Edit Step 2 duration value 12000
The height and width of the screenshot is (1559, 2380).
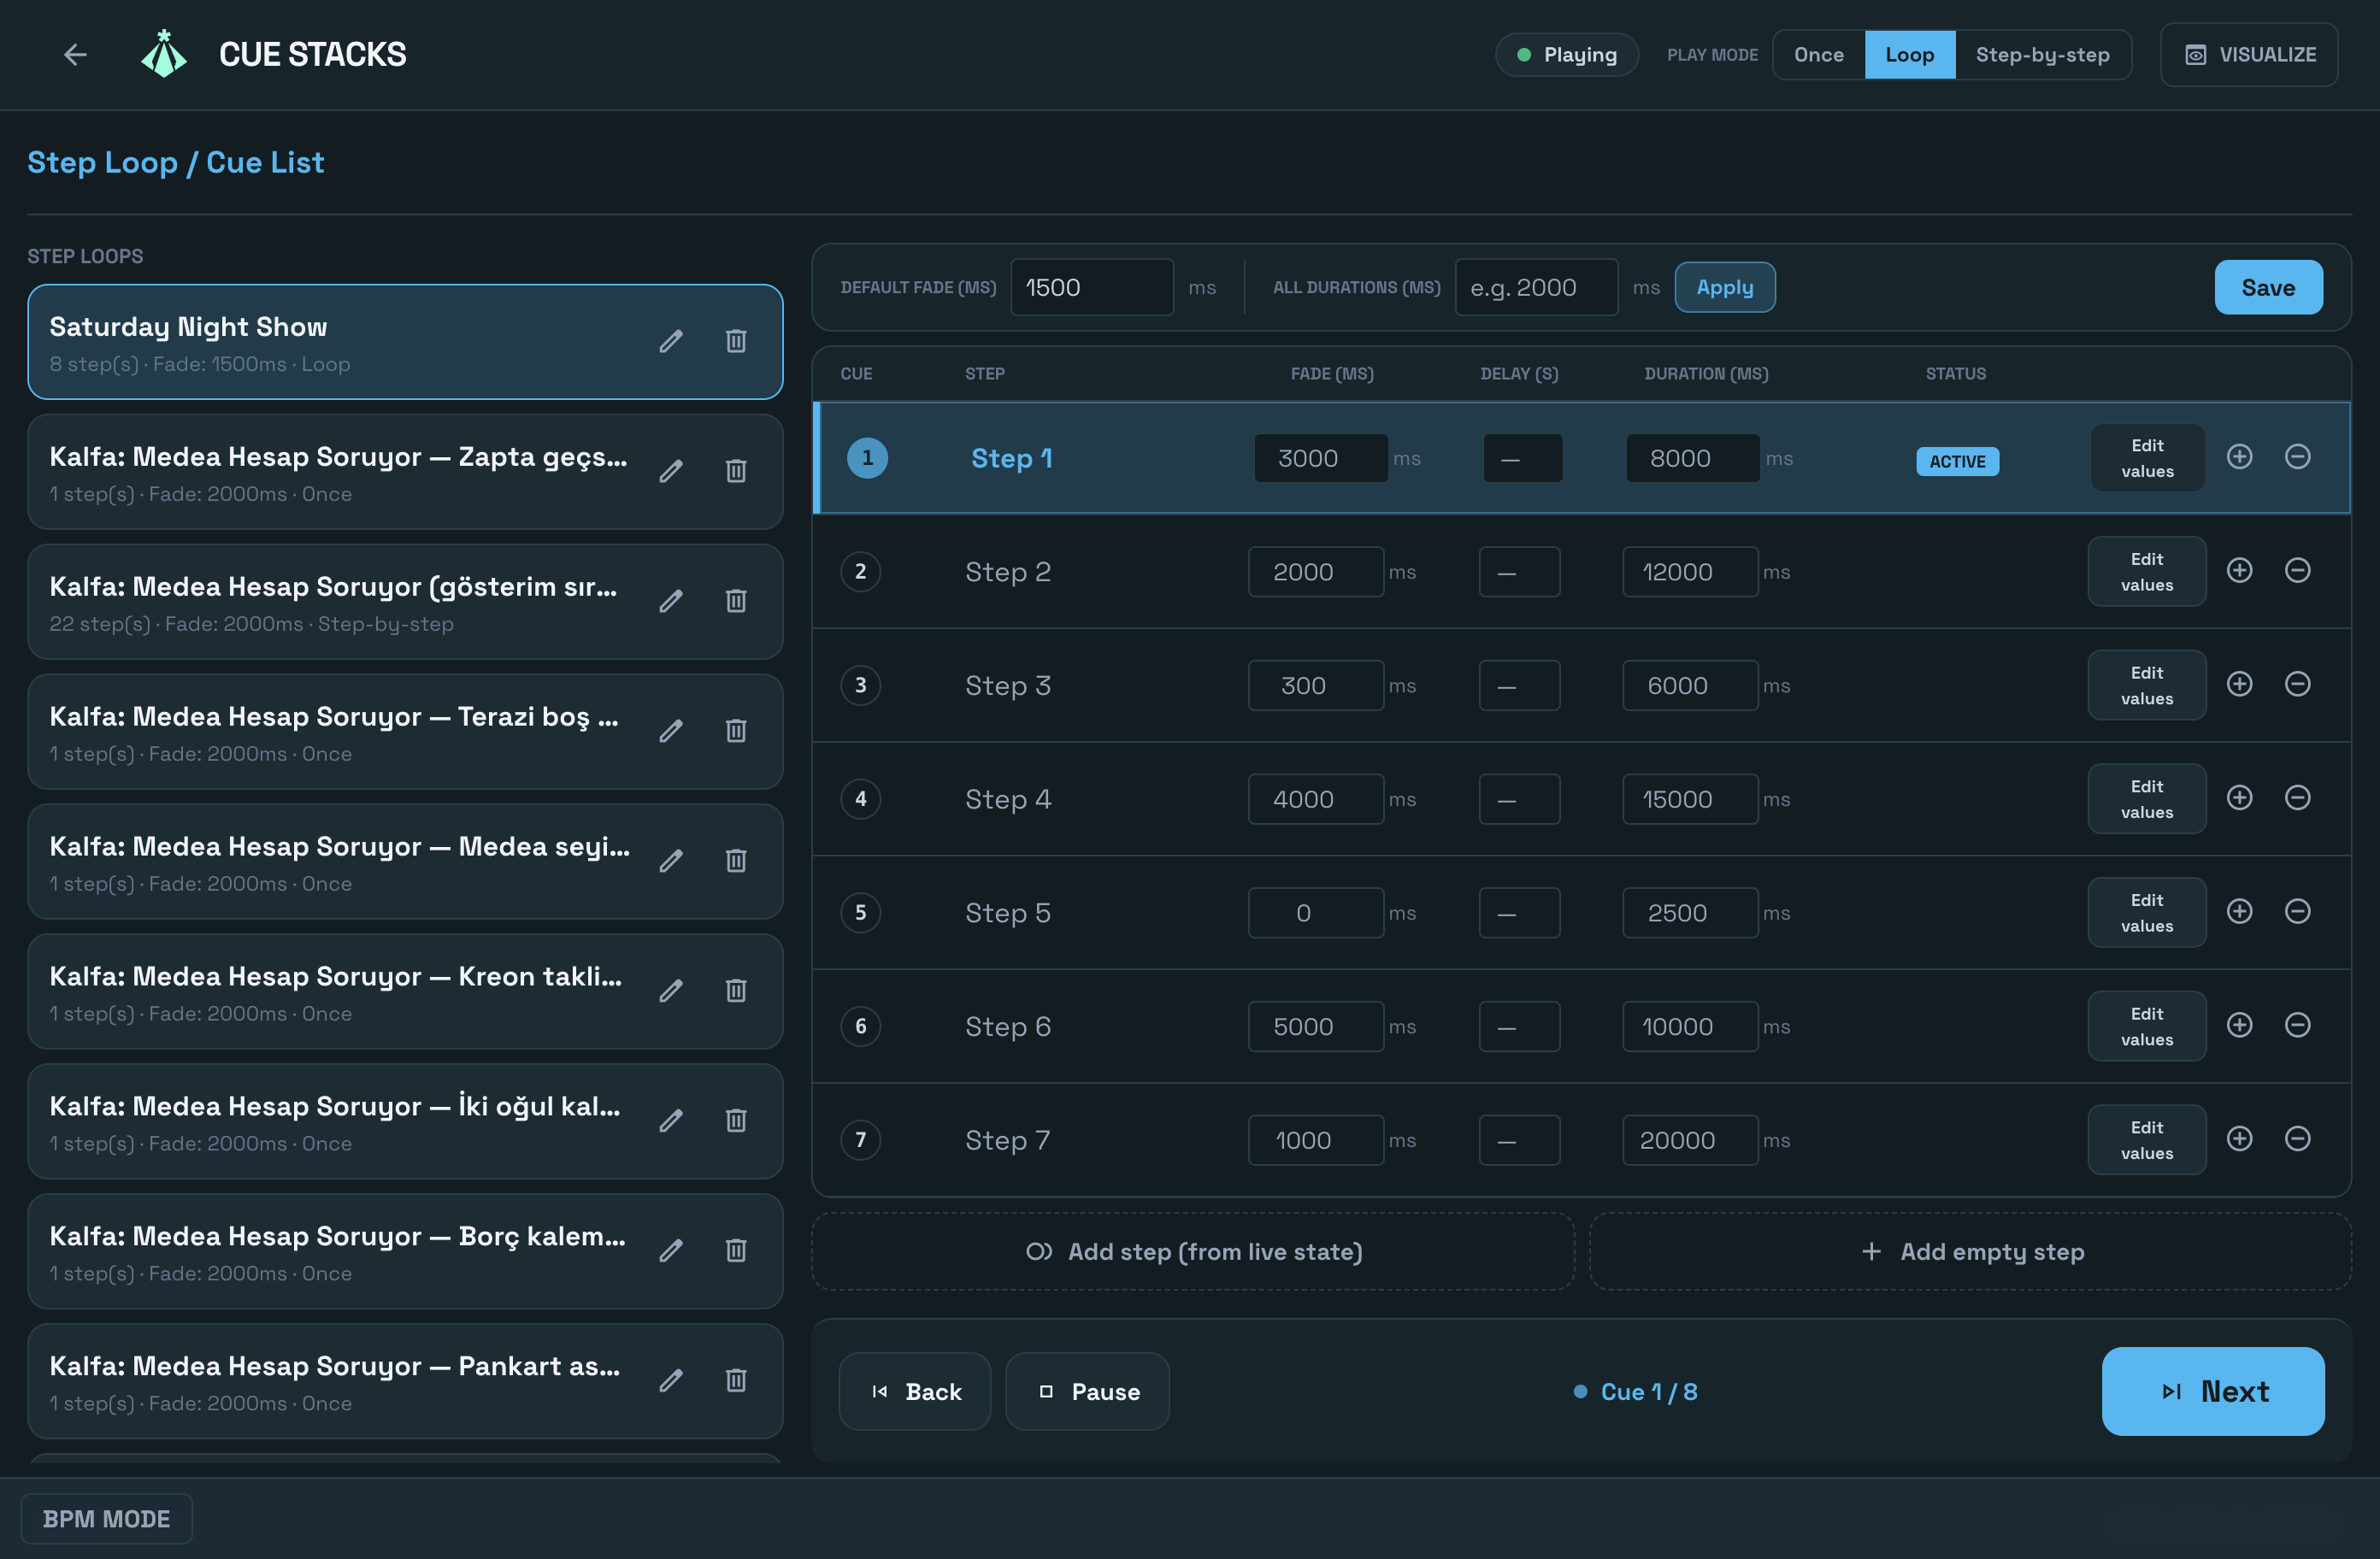[x=1690, y=572]
